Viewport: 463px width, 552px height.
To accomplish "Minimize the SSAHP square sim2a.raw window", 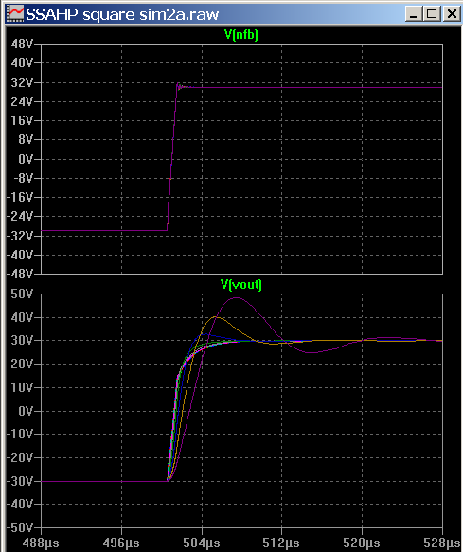I will (414, 14).
